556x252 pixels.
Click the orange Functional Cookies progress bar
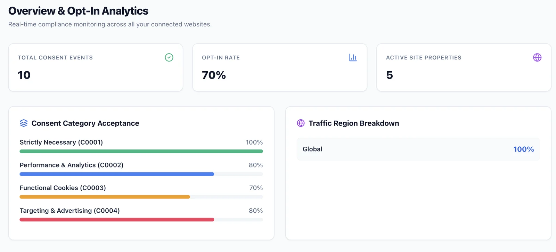click(x=105, y=197)
